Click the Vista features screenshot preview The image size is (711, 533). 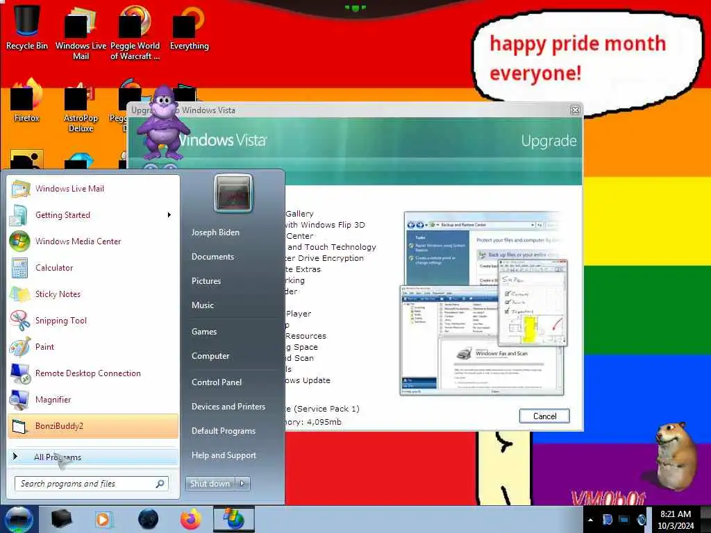(484, 304)
